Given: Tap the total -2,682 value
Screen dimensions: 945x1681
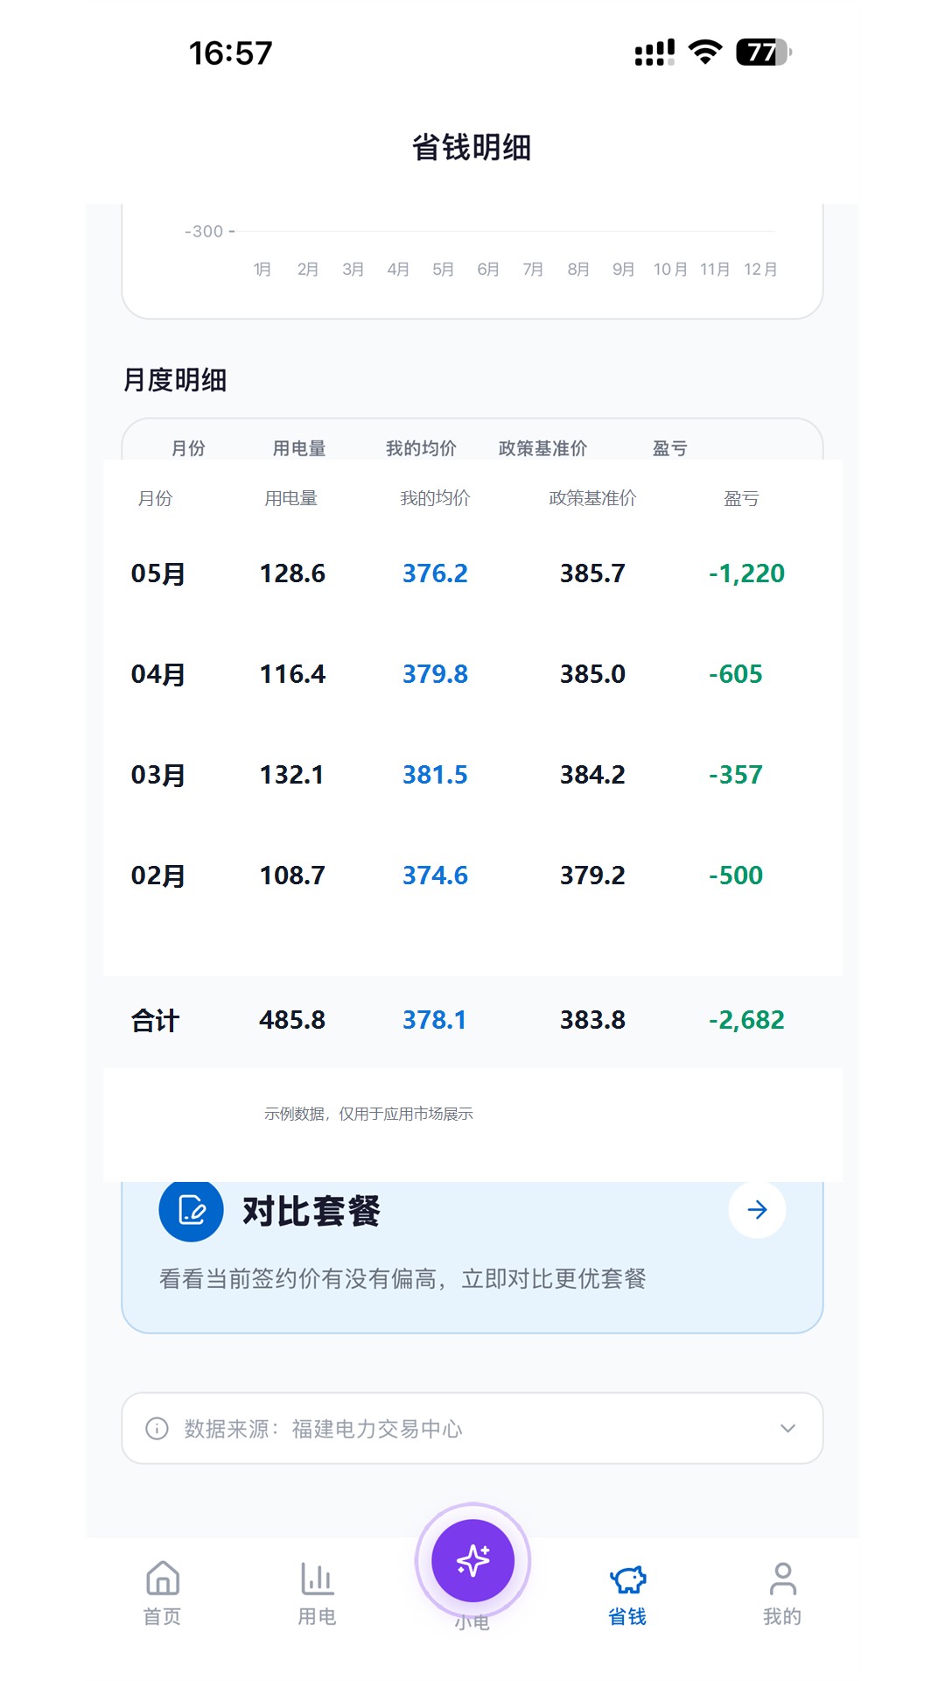Looking at the screenshot, I should [x=746, y=1020].
